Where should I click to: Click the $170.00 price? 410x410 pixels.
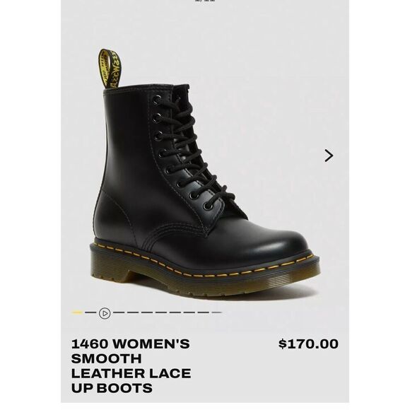[x=308, y=344]
